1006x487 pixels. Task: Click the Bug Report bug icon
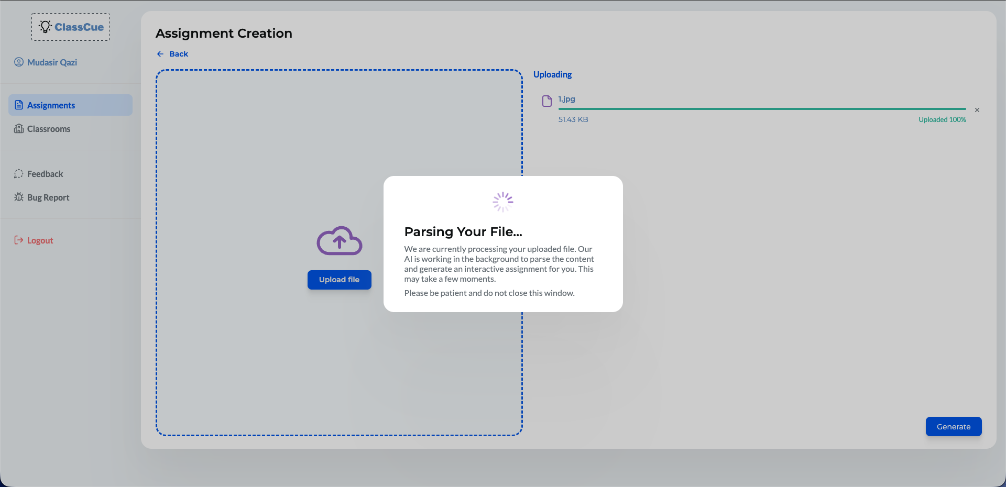[19, 197]
